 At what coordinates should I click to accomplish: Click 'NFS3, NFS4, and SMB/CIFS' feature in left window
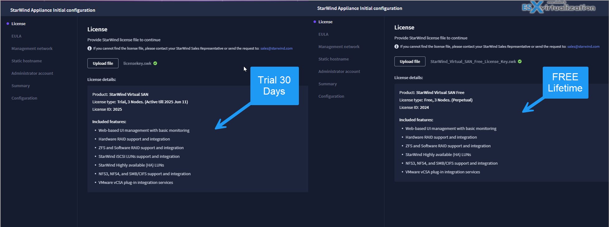coord(145,174)
